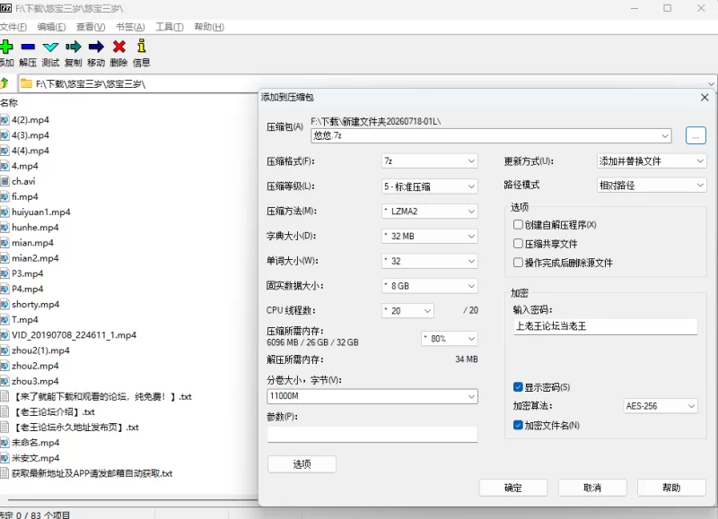718x519 pixels.
Task: Select file icon of 4(2).mp4
Action: click(4, 120)
